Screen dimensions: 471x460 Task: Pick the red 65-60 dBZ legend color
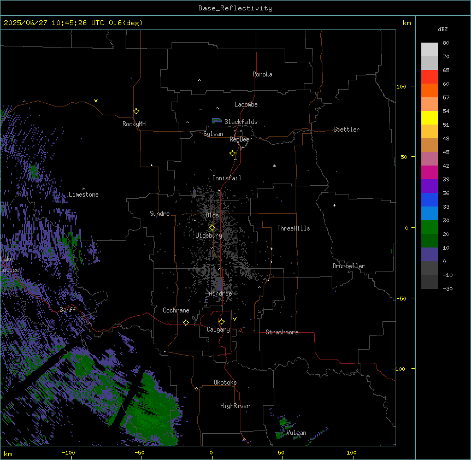coord(429,77)
